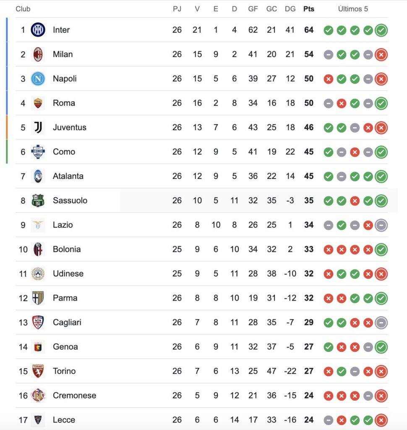The width and height of the screenshot is (407, 430).
Task: Open the Como team name link
Action: point(64,152)
